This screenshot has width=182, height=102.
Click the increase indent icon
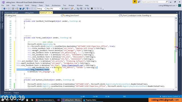88,9
